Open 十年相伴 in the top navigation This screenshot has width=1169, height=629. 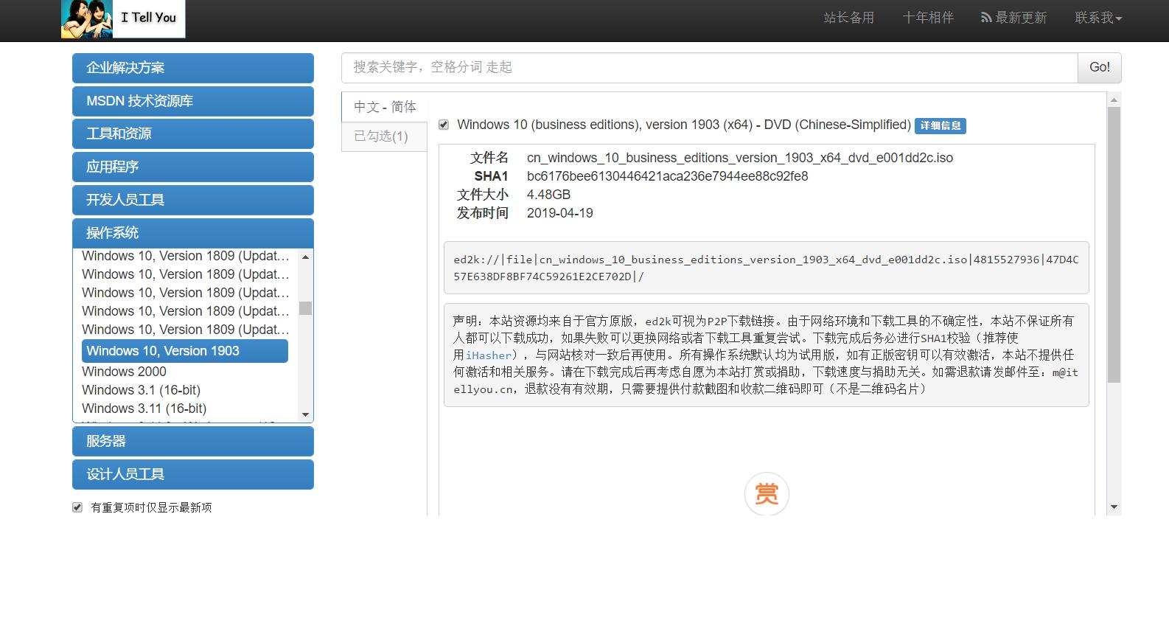click(x=928, y=18)
